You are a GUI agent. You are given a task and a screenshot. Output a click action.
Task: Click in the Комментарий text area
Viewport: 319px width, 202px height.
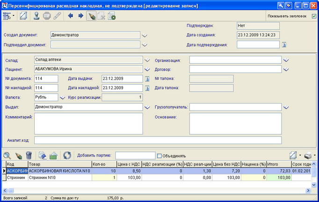[x=88, y=124]
